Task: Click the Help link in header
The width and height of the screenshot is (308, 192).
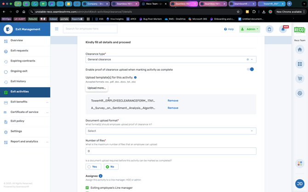Action: (229, 29)
